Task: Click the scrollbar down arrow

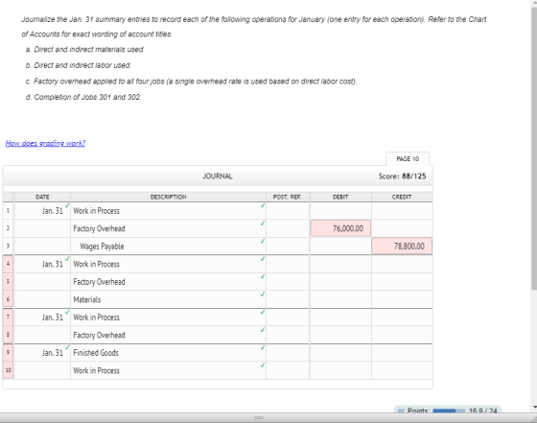Action: point(534,408)
